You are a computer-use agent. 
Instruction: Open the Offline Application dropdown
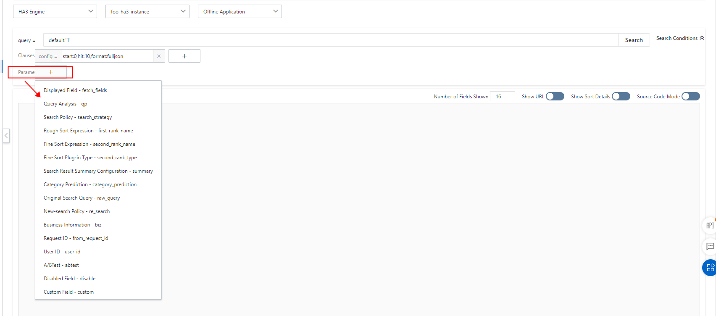[240, 11]
